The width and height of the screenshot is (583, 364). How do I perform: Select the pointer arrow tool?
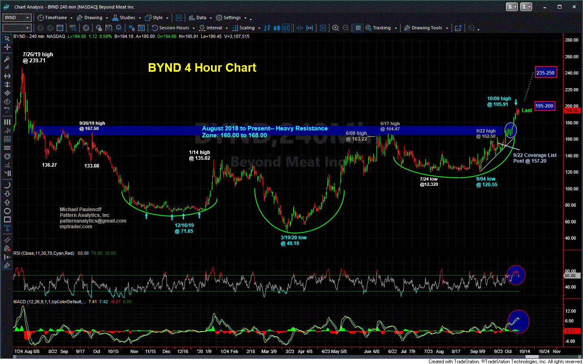click(7, 39)
